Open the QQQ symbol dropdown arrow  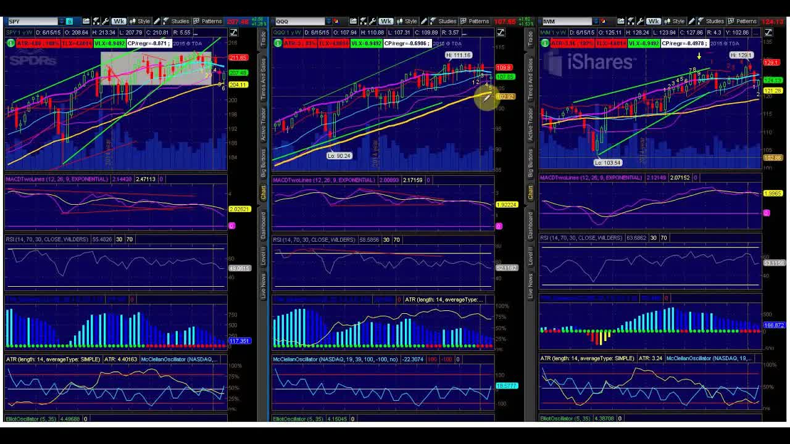(328, 22)
